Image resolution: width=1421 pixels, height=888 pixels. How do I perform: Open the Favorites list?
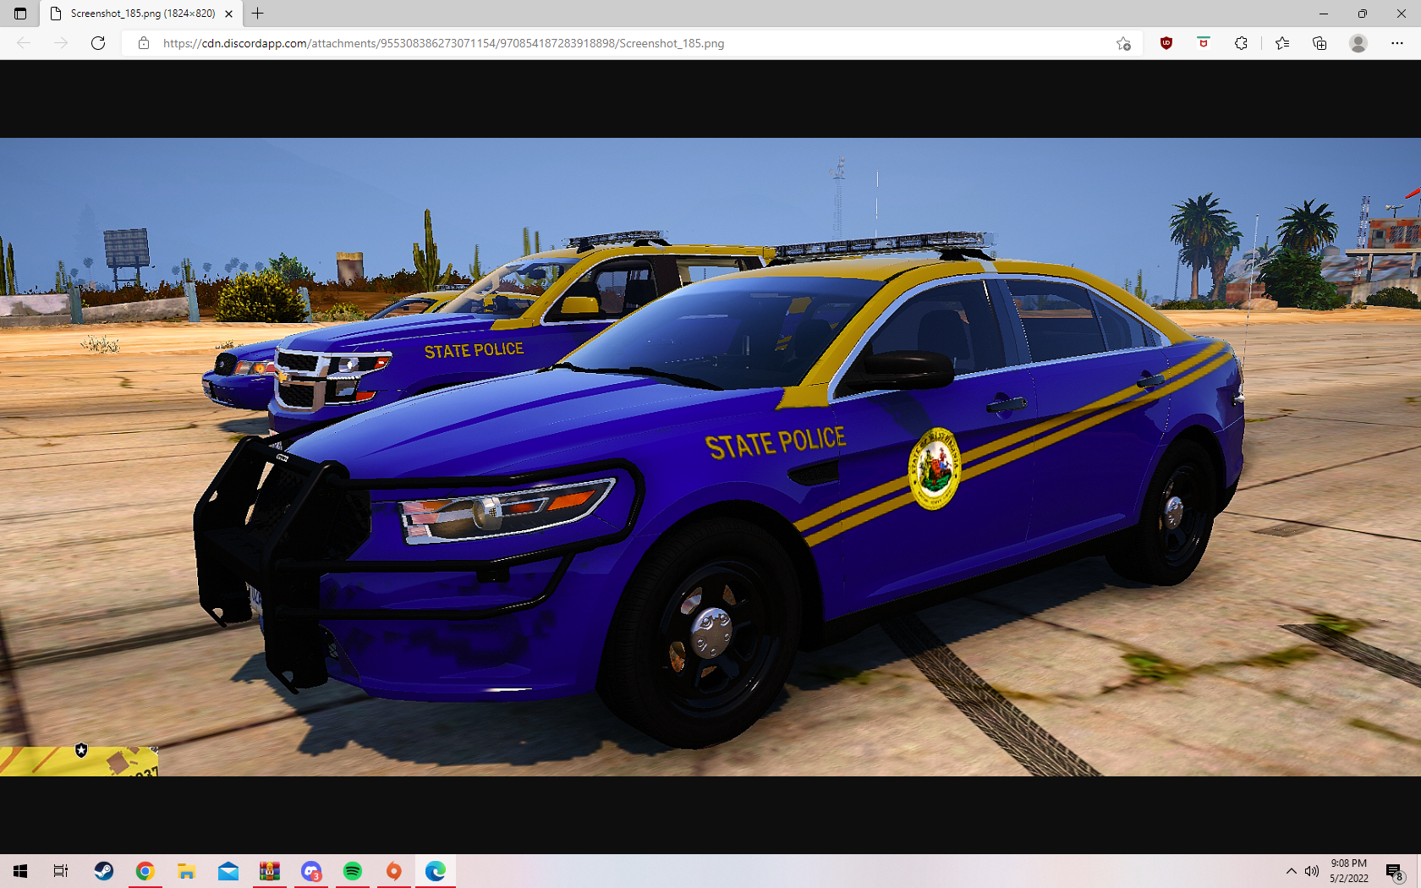(1282, 43)
